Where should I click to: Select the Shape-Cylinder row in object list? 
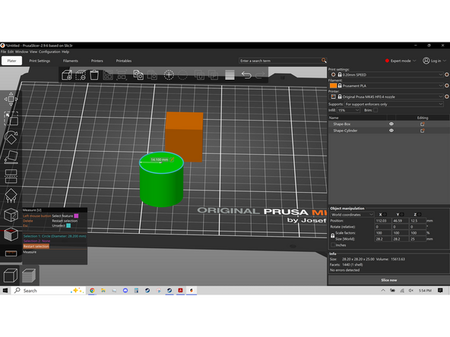pos(389,131)
